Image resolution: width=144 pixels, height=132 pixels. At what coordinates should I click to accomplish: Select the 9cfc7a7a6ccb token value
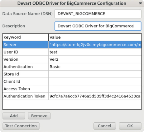pos(95,96)
